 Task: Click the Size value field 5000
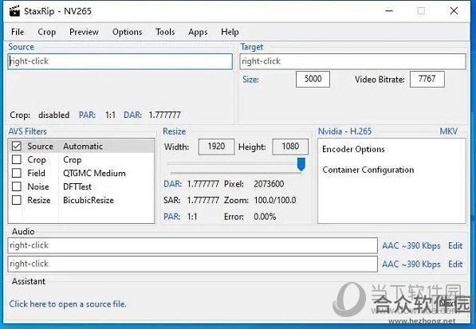point(313,79)
